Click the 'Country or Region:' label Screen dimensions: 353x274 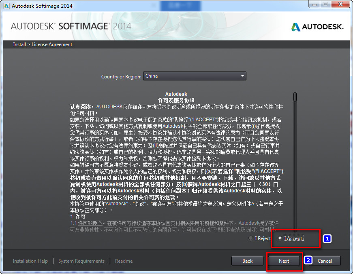point(121,76)
